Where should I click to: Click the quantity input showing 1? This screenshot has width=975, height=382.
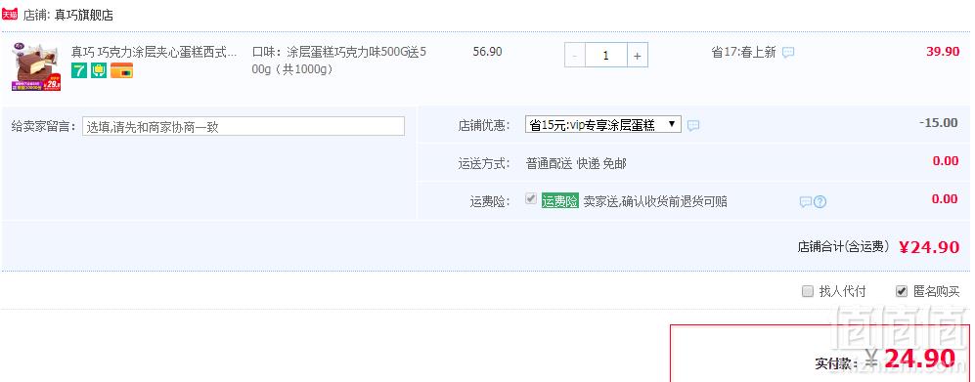pos(605,56)
